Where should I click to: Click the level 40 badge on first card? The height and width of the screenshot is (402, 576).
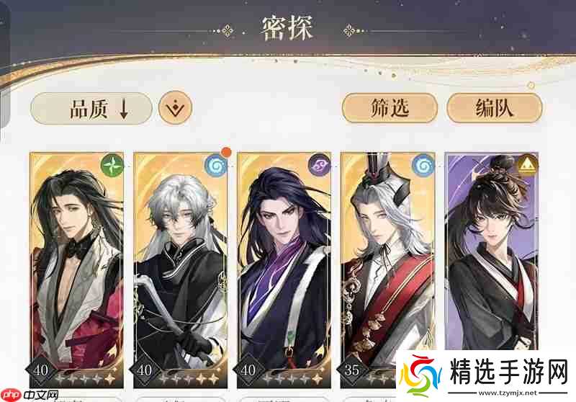pos(40,370)
